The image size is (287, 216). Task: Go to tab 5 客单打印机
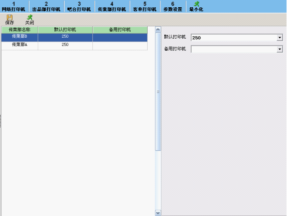[145, 7]
